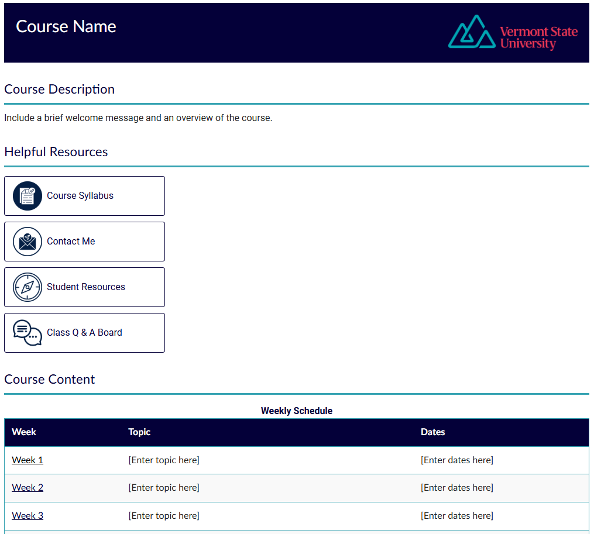This screenshot has height=534, width=594.
Task: Click the Class Q & A chat bubbles icon
Action: 28,333
